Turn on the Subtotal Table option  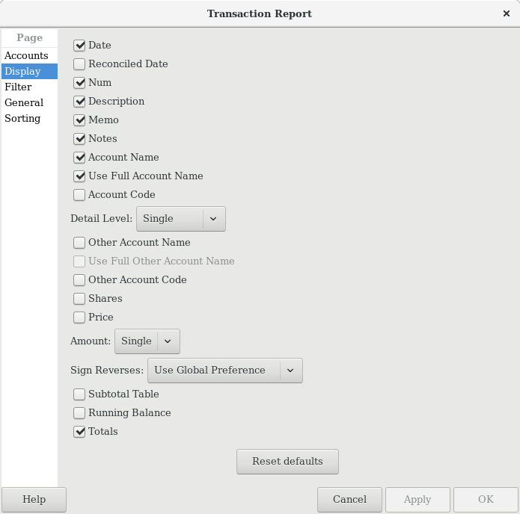(79, 394)
